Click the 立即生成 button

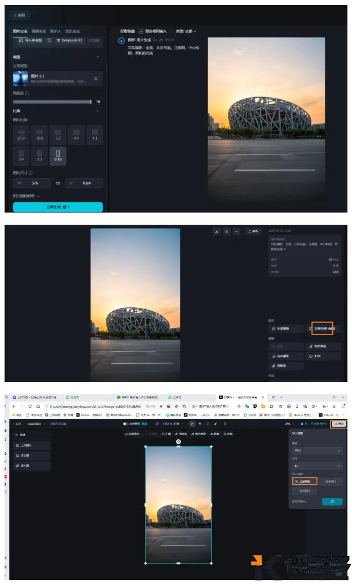click(58, 207)
